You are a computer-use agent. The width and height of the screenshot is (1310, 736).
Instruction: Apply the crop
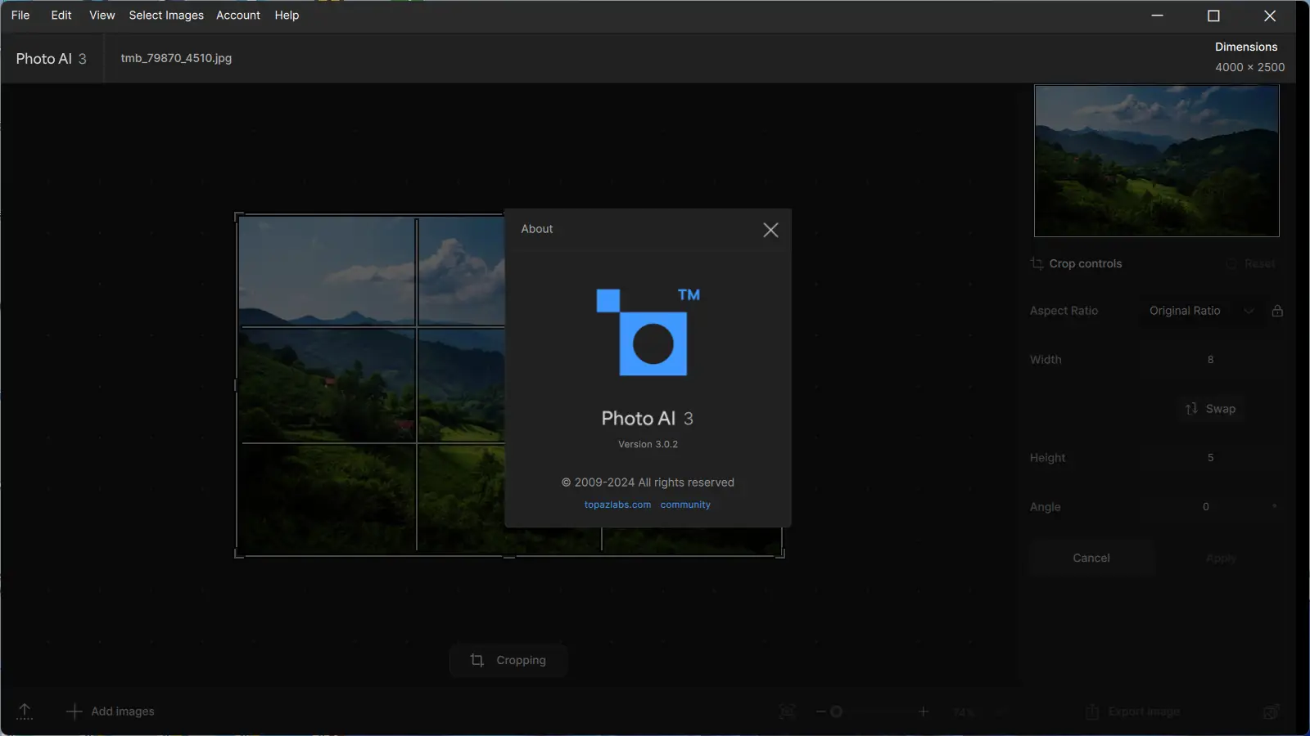(1221, 558)
